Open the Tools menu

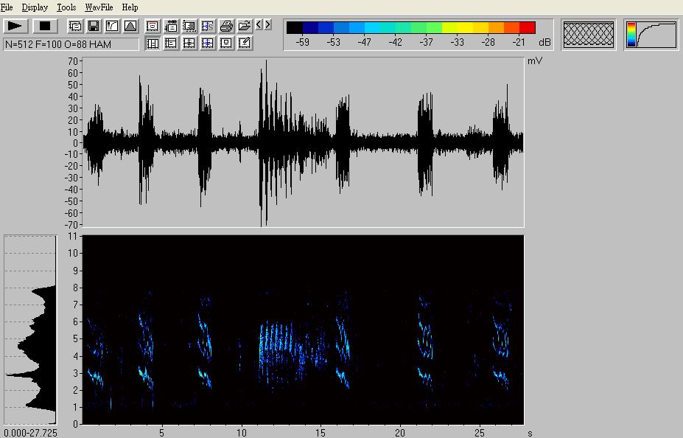[66, 7]
